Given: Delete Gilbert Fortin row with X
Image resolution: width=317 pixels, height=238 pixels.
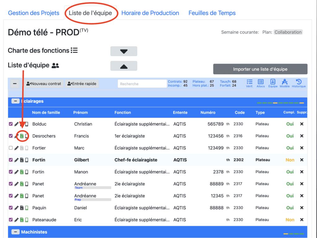Looking at the screenshot, I should point(302,160).
